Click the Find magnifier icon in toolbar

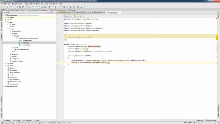26,7
